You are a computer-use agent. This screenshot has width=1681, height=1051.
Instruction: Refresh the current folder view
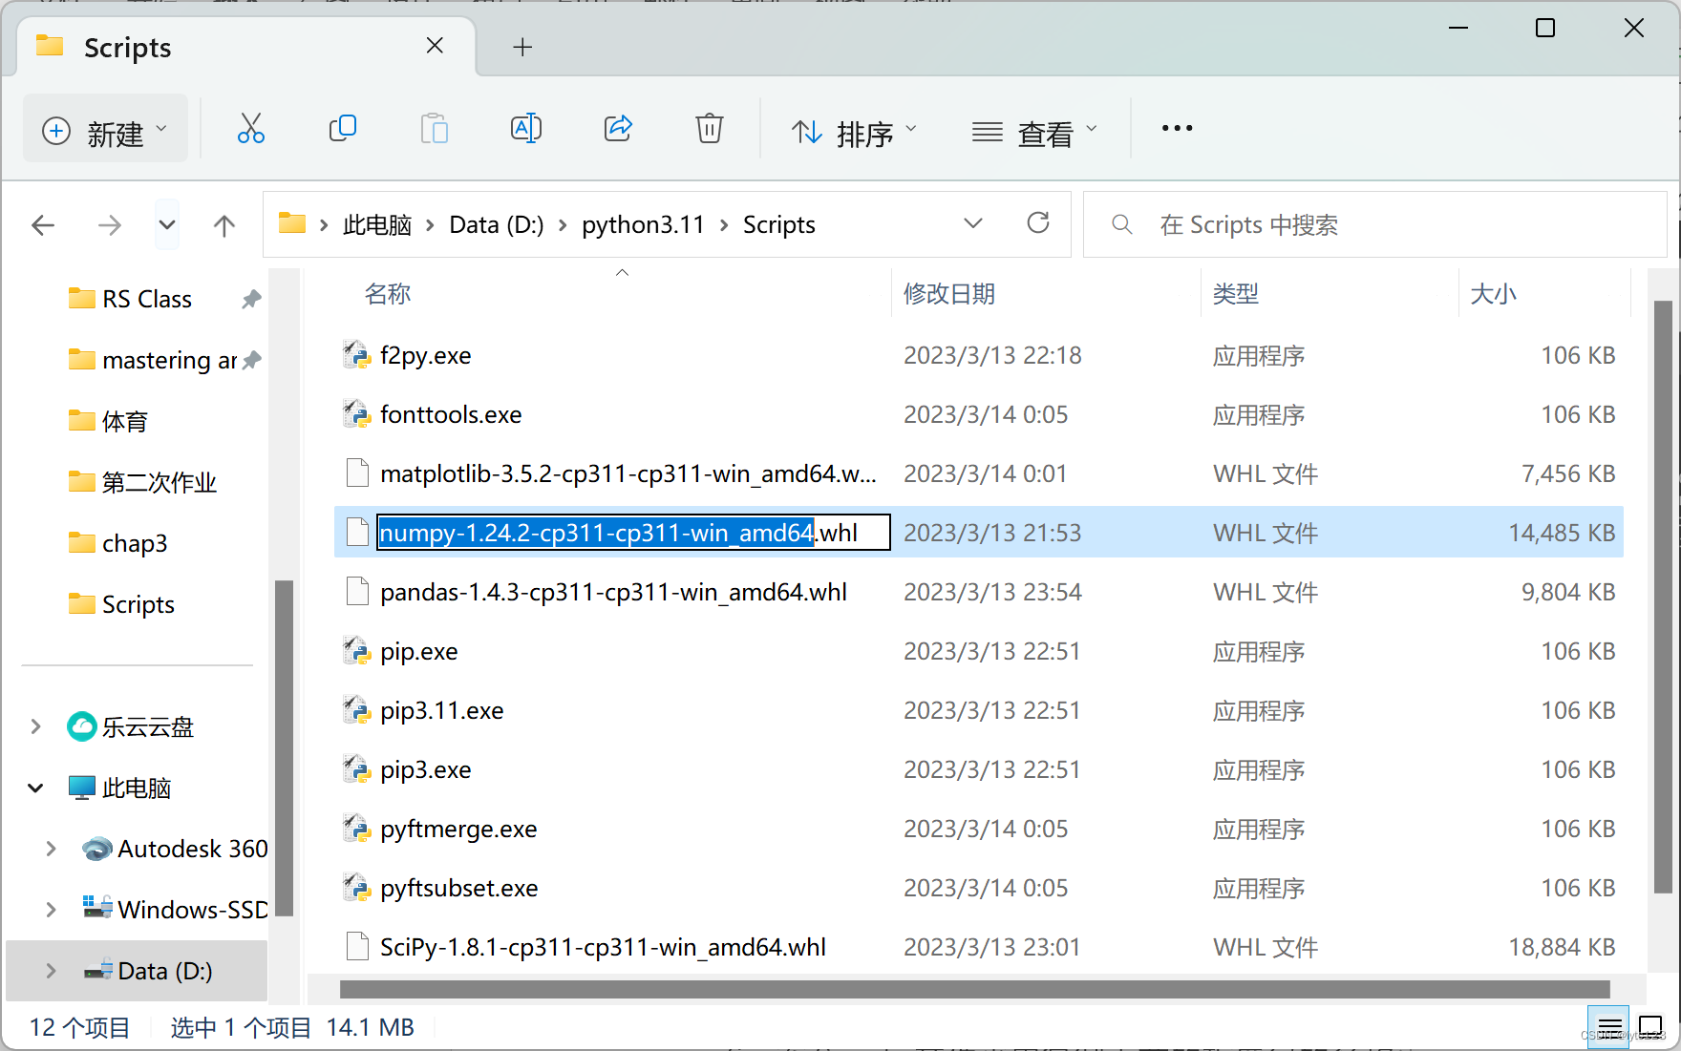point(1038,223)
